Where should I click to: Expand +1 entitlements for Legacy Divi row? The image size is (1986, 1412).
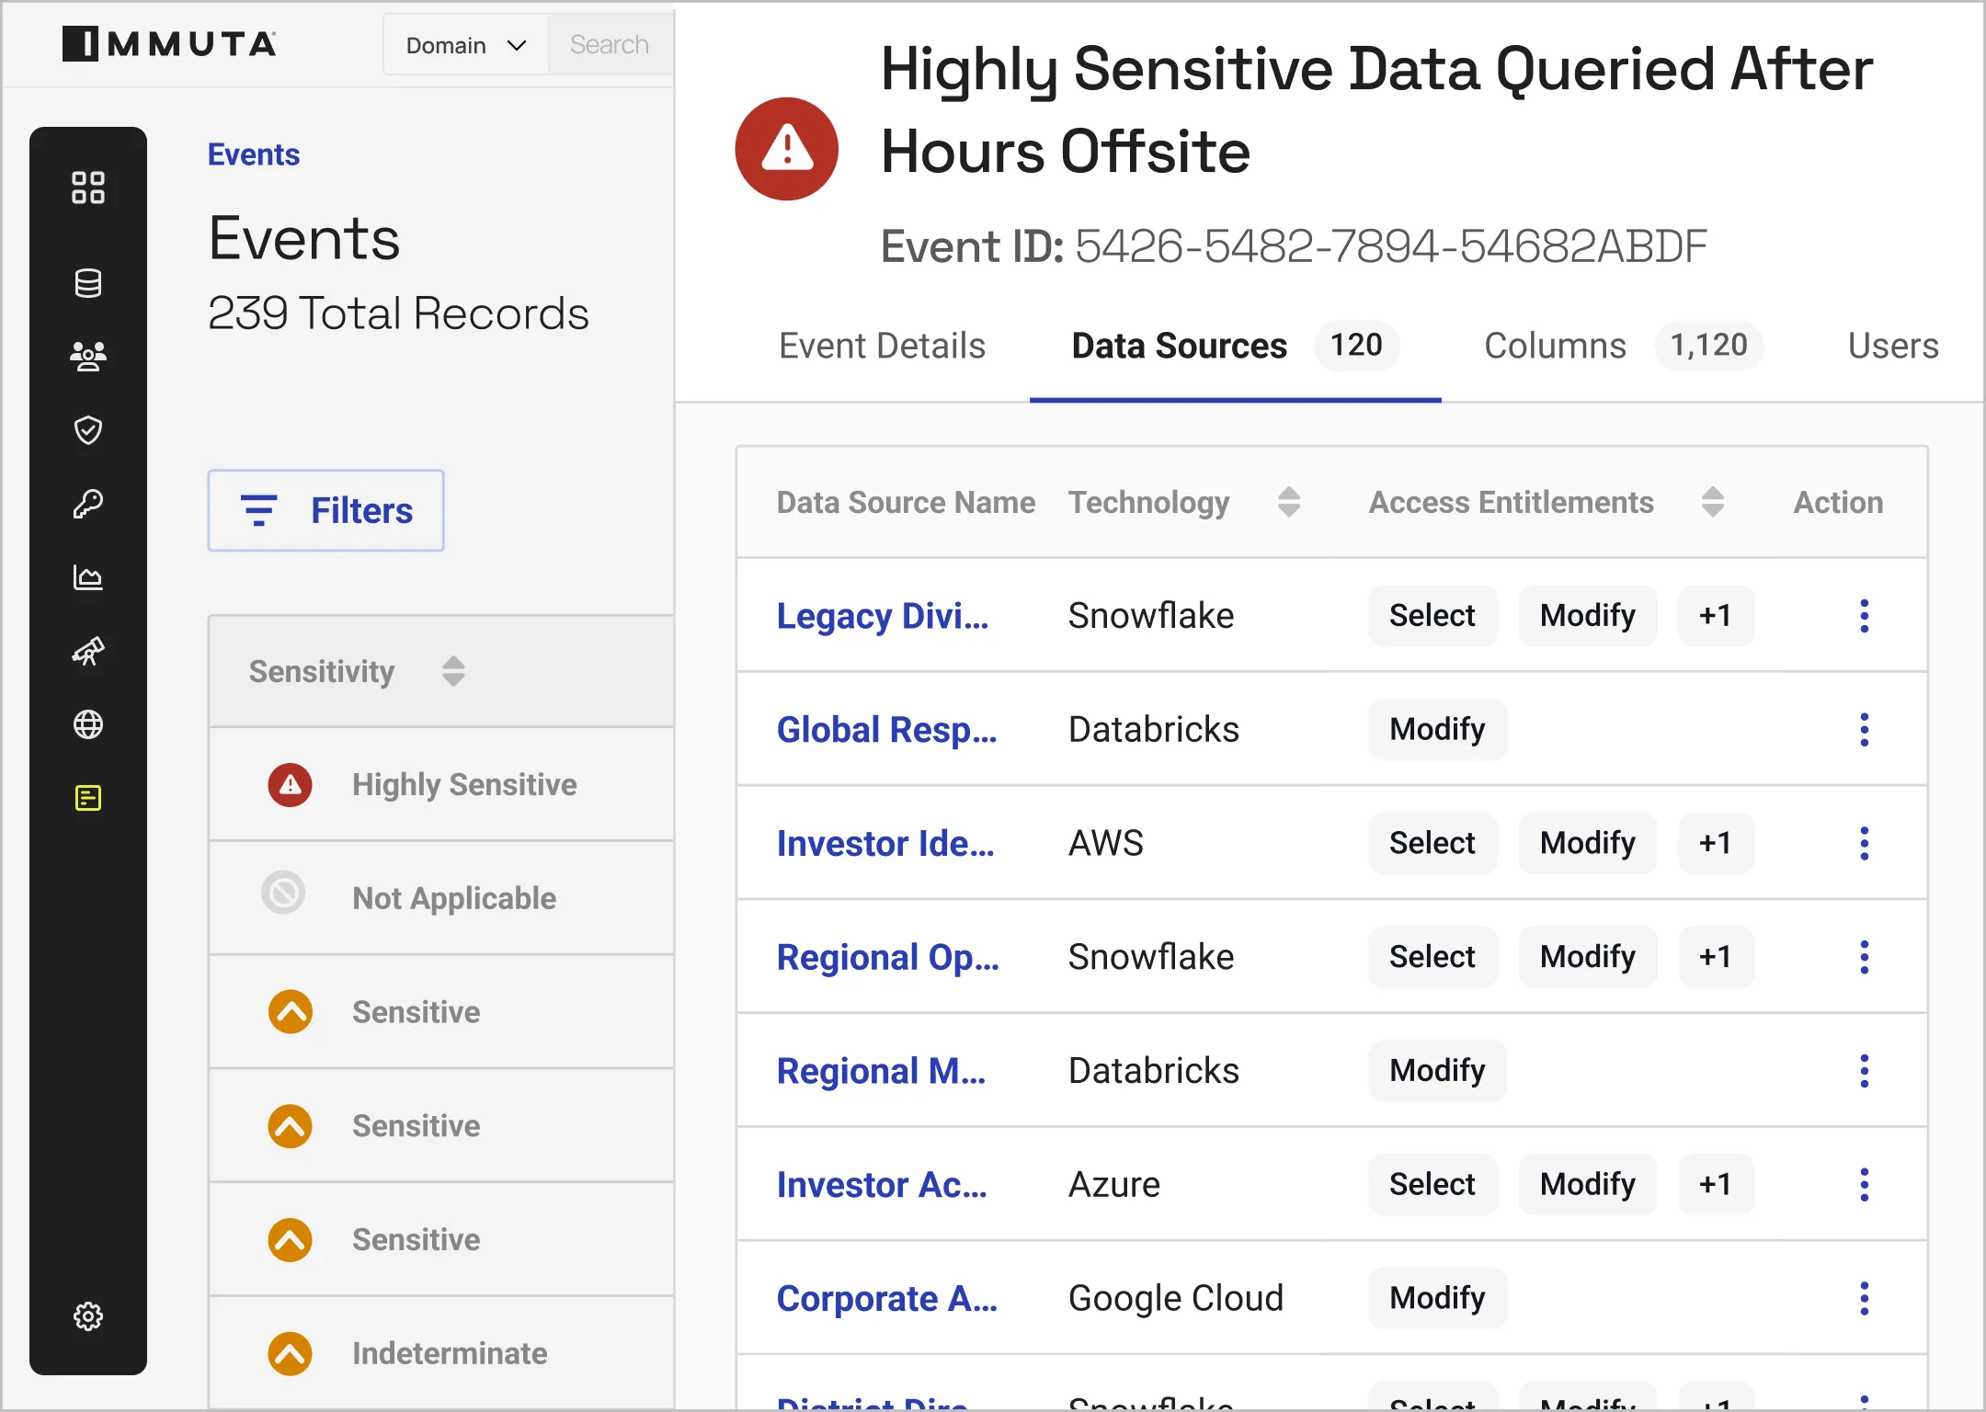pos(1716,616)
